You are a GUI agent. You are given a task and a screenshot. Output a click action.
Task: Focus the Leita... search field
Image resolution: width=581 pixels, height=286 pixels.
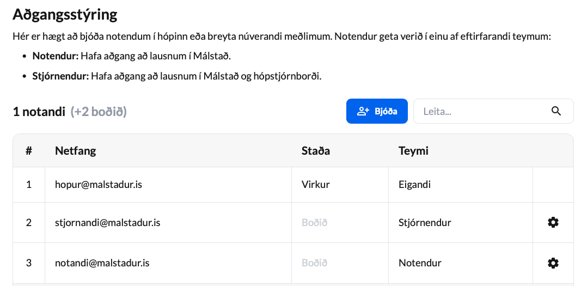(x=493, y=111)
